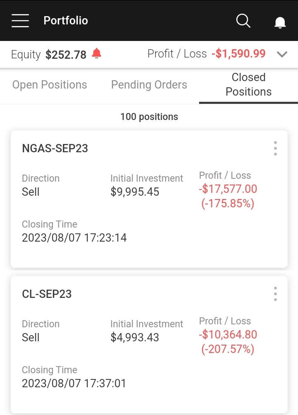This screenshot has width=298, height=415.
Task: Tap NGAS-SEP23 loss -$17,577.00
Action: coord(228,189)
